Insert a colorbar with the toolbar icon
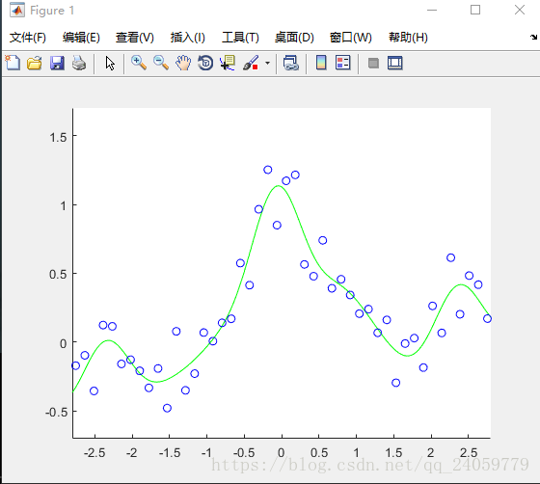Viewport: 540px width, 484px height. click(321, 63)
